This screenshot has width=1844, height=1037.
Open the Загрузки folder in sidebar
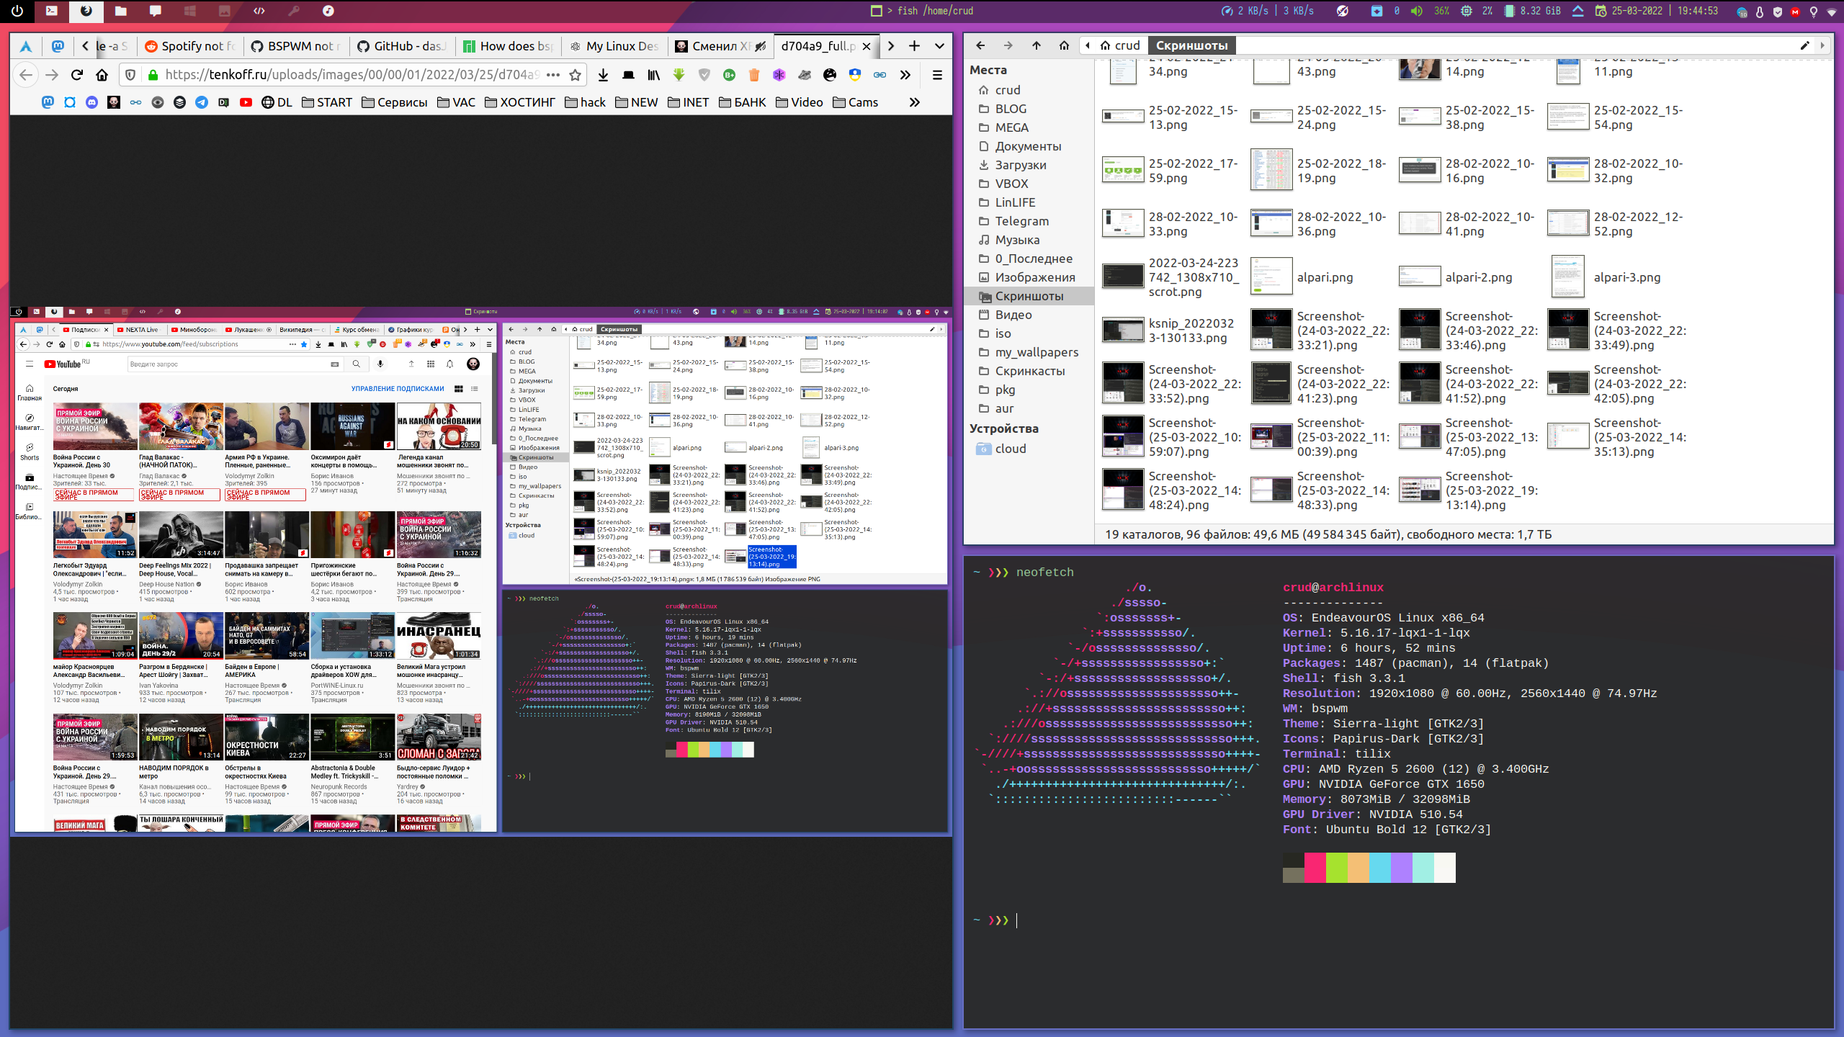click(1020, 165)
